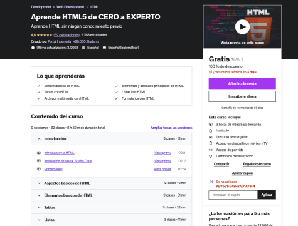Click video icon beside Instalación de Visual Studio Code
This screenshot has width=298, height=226.
coord(39,161)
